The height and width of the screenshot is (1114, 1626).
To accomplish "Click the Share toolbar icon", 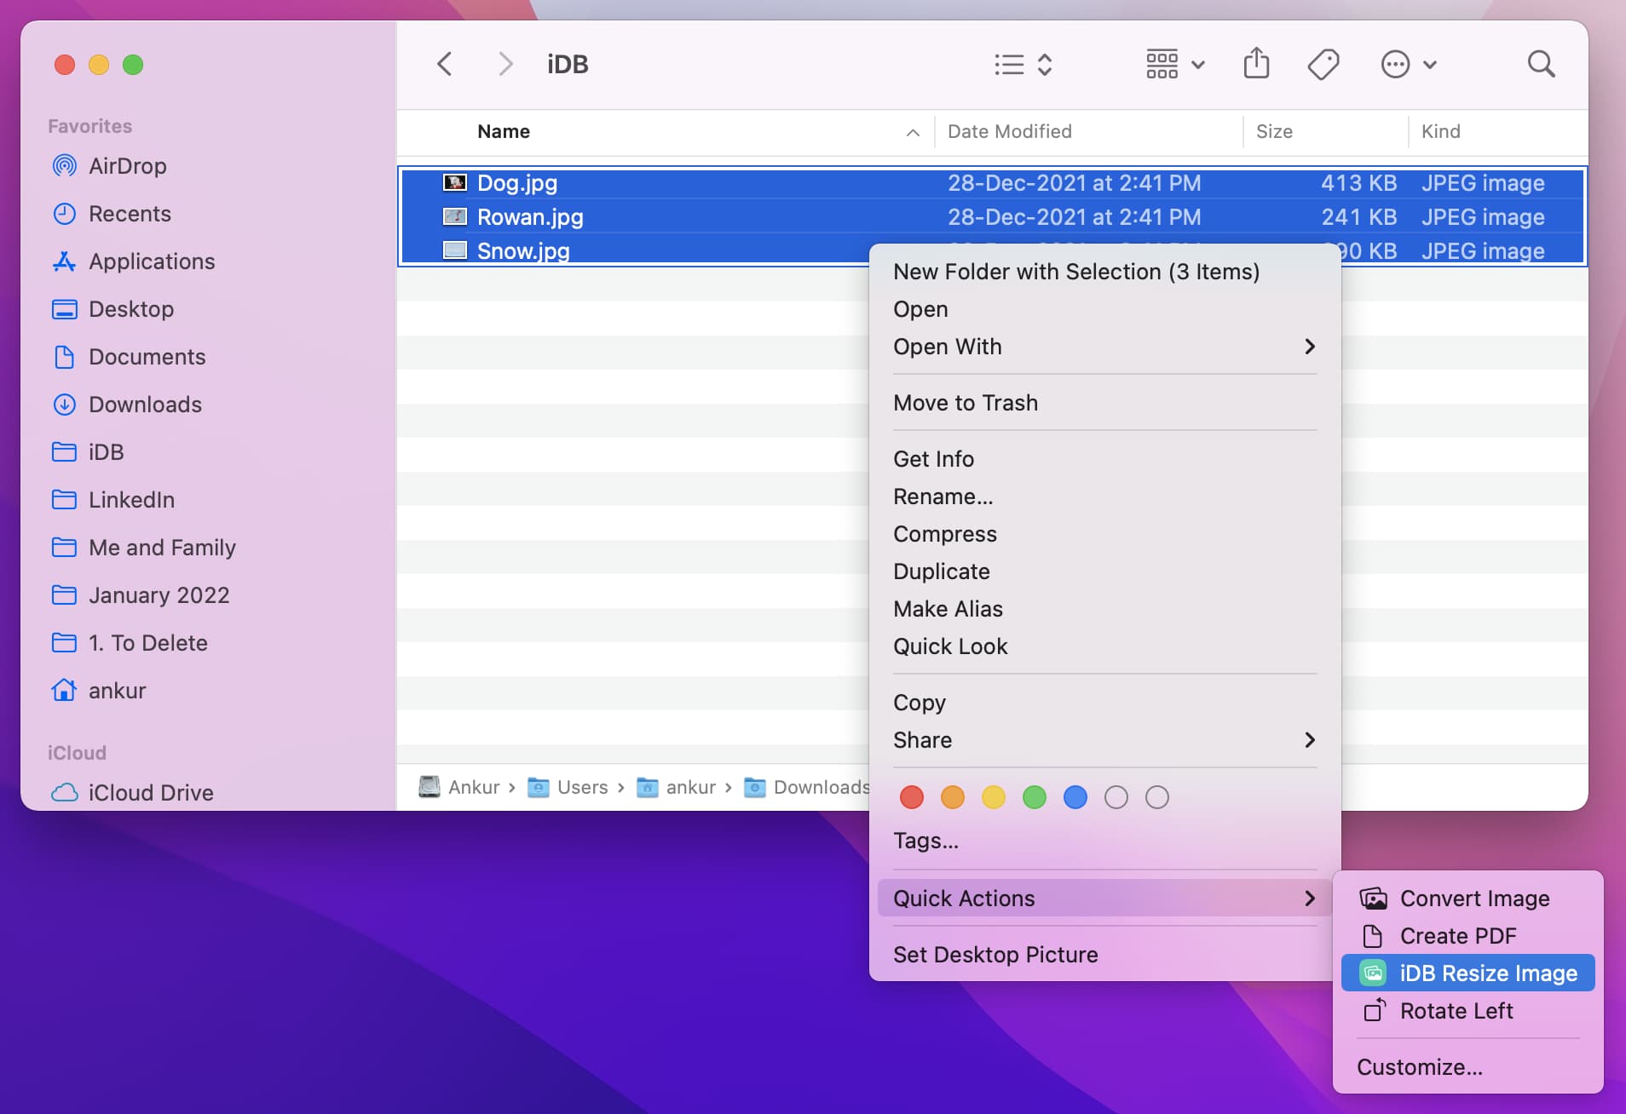I will (1256, 64).
